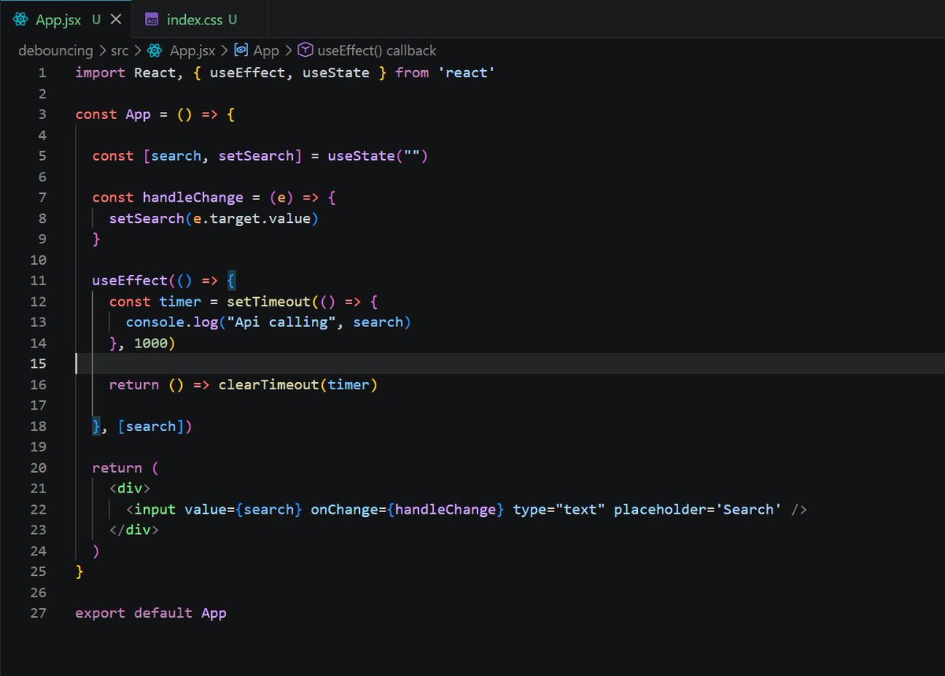Click export default App line
This screenshot has width=945, height=676.
(x=150, y=613)
